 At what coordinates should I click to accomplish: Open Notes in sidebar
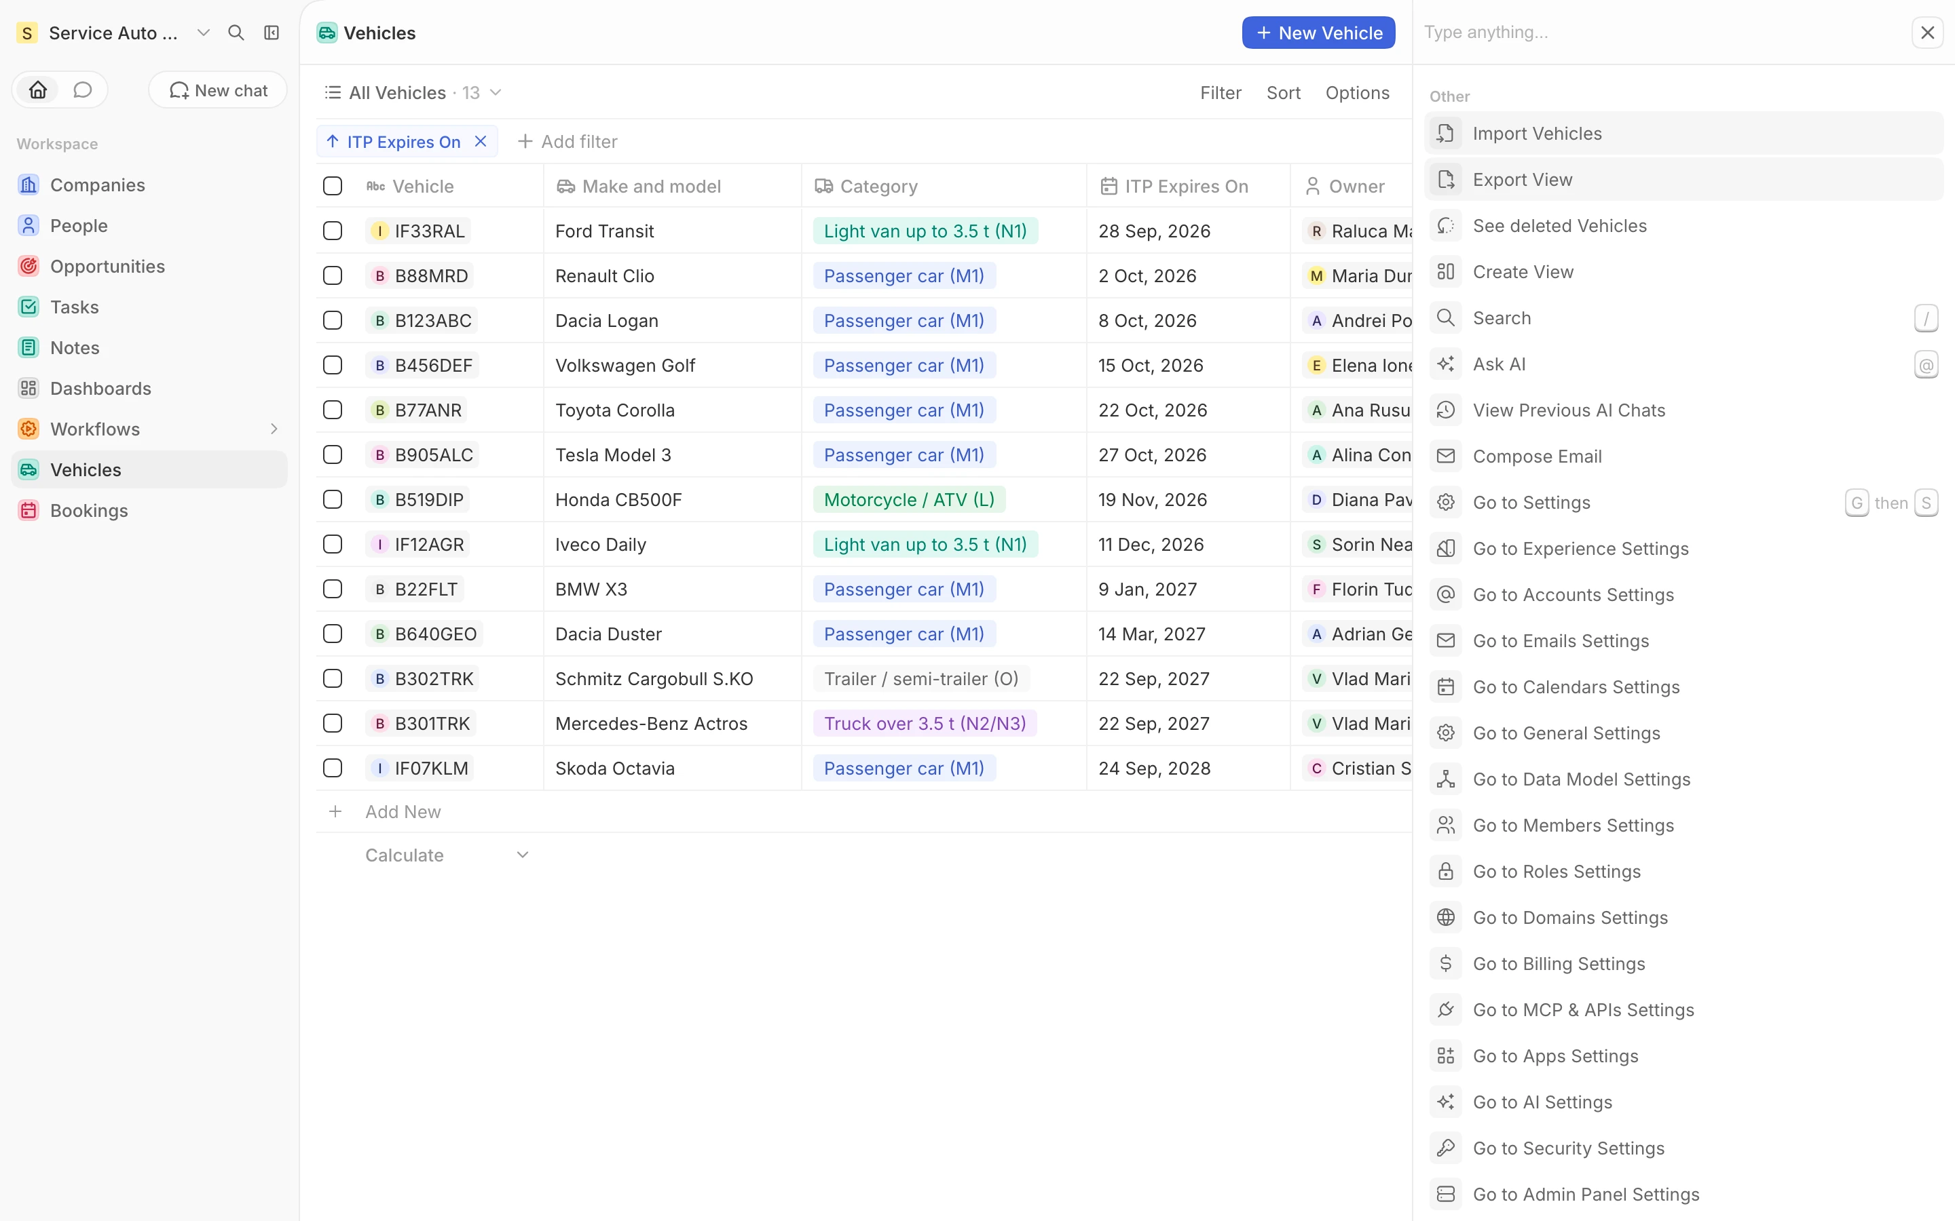pos(149,348)
